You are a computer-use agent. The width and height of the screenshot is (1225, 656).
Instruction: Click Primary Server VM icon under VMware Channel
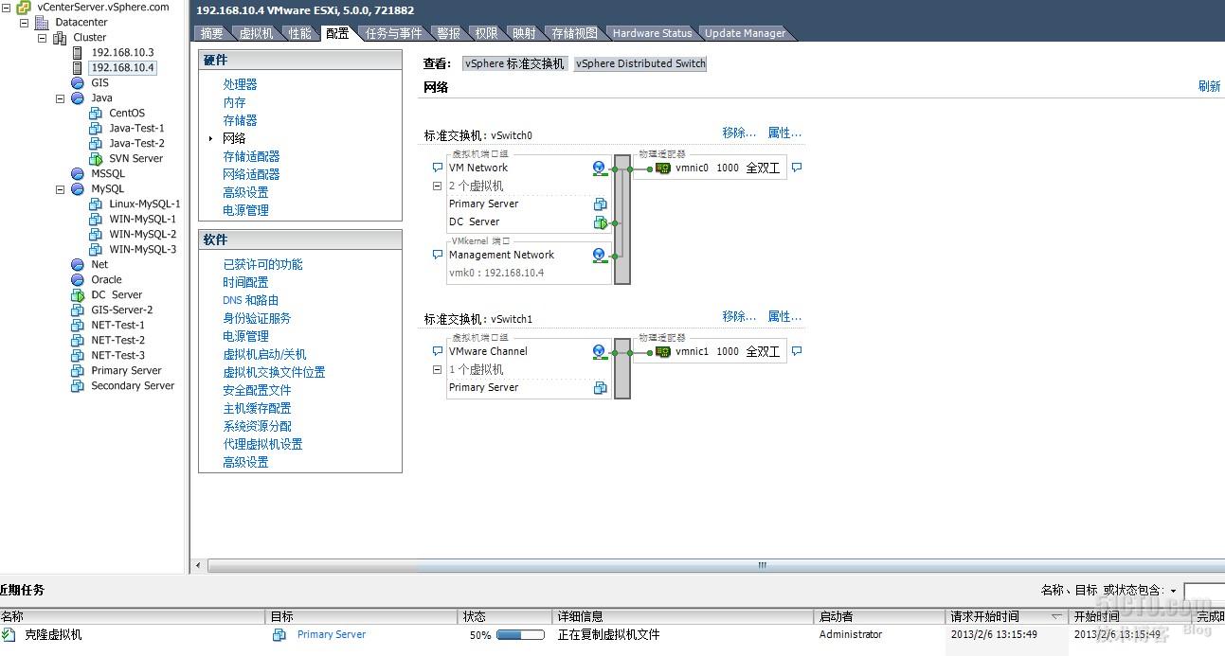600,387
